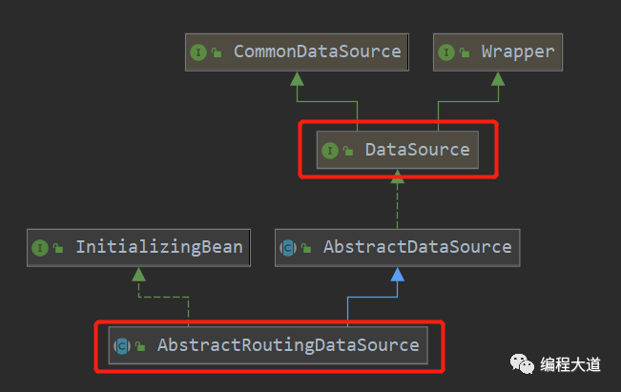Click the blue inheritance arrowhead under AbstractDataSource

click(398, 275)
